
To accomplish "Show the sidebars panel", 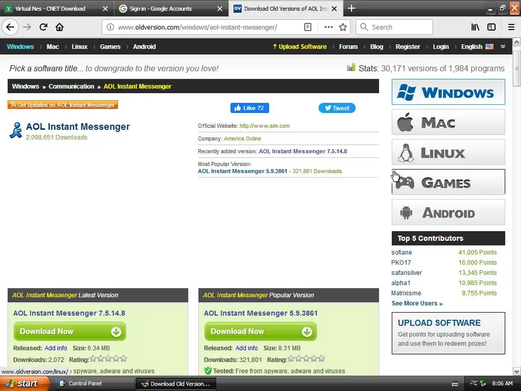I will tap(491, 27).
